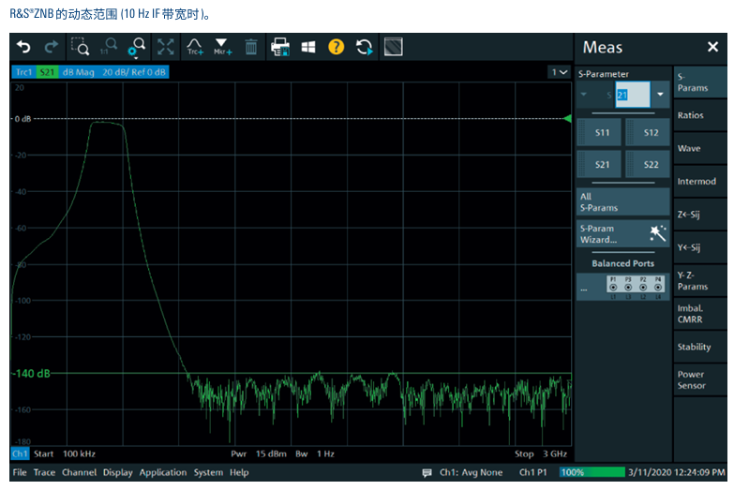Add a new trace with Trc+

pos(195,47)
